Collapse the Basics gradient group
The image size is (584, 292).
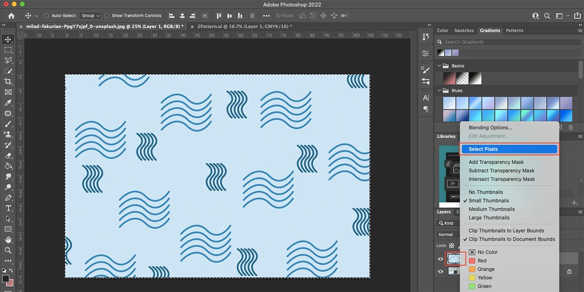(439, 66)
